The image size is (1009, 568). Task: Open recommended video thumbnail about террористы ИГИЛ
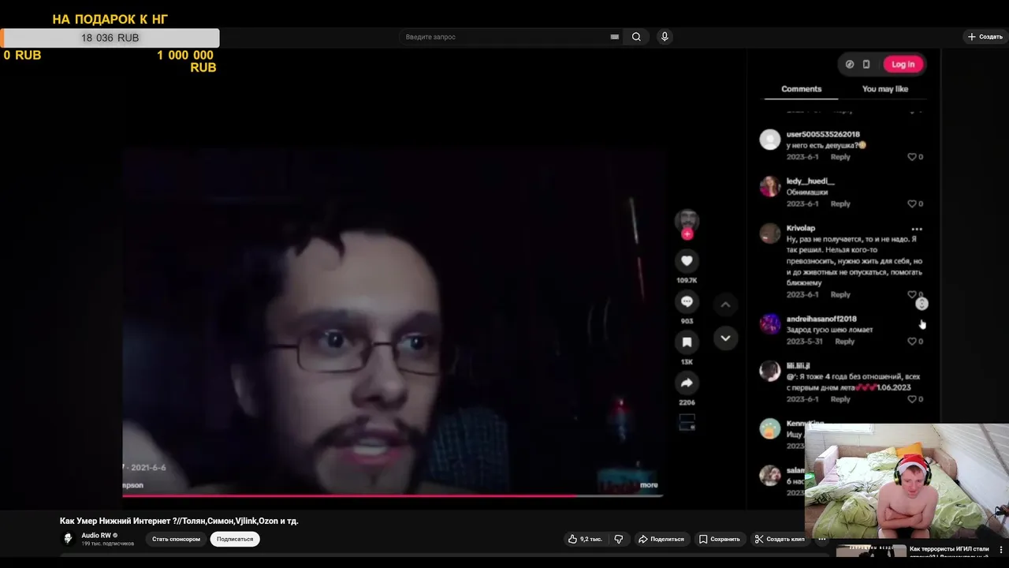871,551
